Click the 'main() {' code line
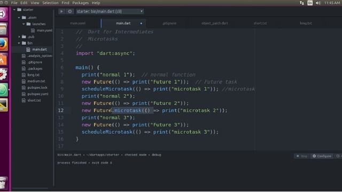 tap(87, 68)
